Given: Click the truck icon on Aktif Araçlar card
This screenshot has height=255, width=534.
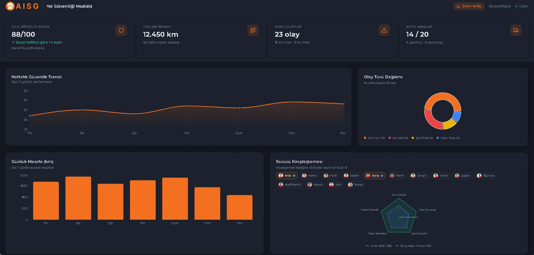Looking at the screenshot, I should point(516,30).
